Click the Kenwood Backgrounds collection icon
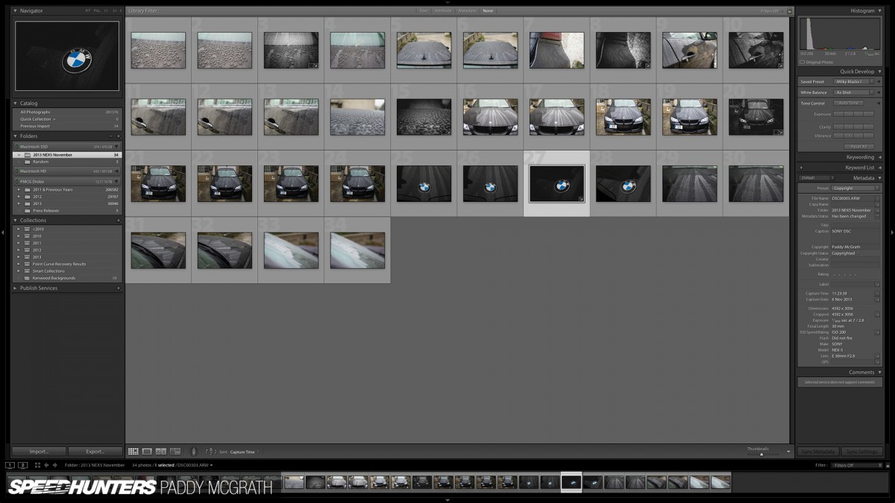Viewport: 895px width, 503px height. 27,278
